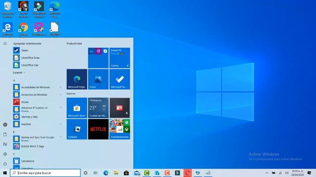This screenshot has width=316, height=177.
Task: Expand Accesorios de Windows folder
Action: pyautogui.click(x=60, y=95)
